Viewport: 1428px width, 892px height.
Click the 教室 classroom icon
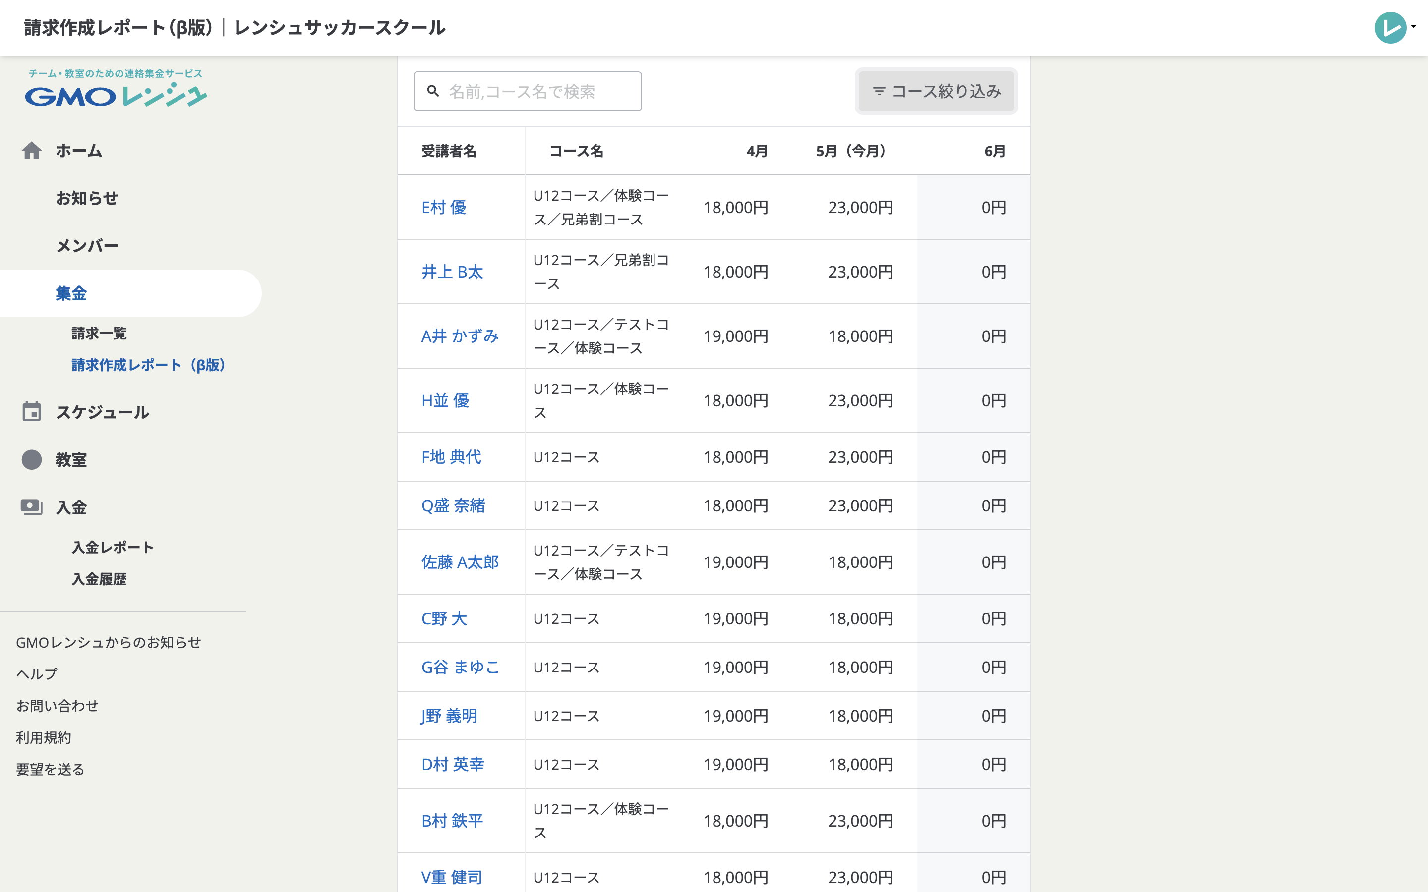point(32,459)
